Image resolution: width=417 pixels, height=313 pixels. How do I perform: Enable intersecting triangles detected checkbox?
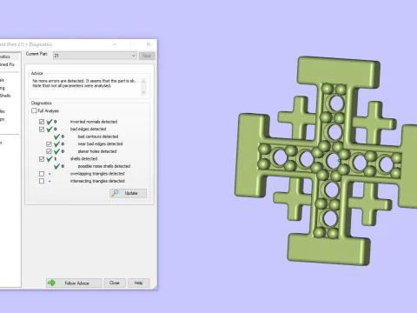42,181
